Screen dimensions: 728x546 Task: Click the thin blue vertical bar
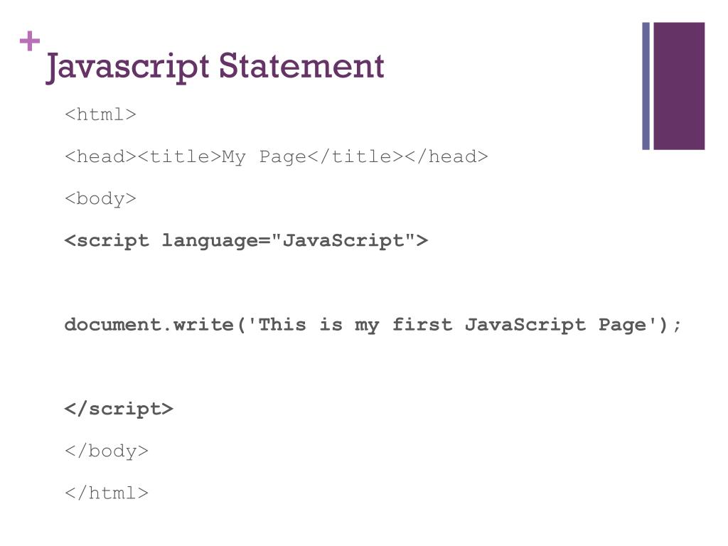(x=646, y=86)
